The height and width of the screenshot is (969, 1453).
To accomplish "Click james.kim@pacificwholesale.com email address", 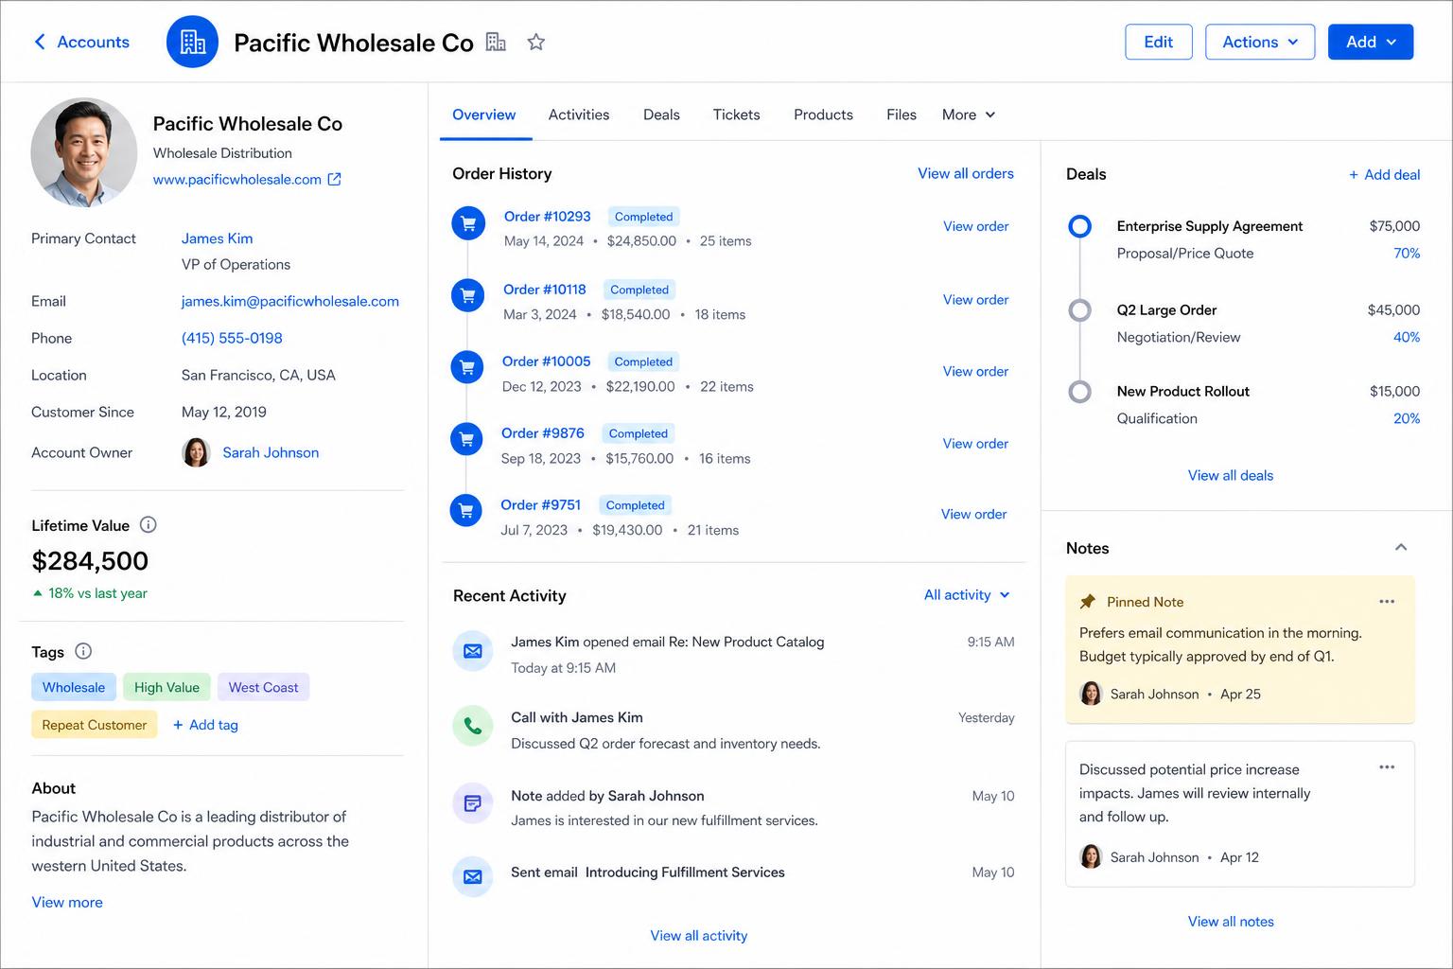I will (289, 301).
